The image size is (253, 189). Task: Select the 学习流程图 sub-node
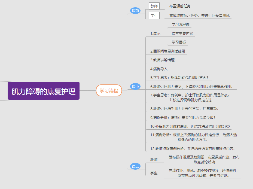coord(181,25)
